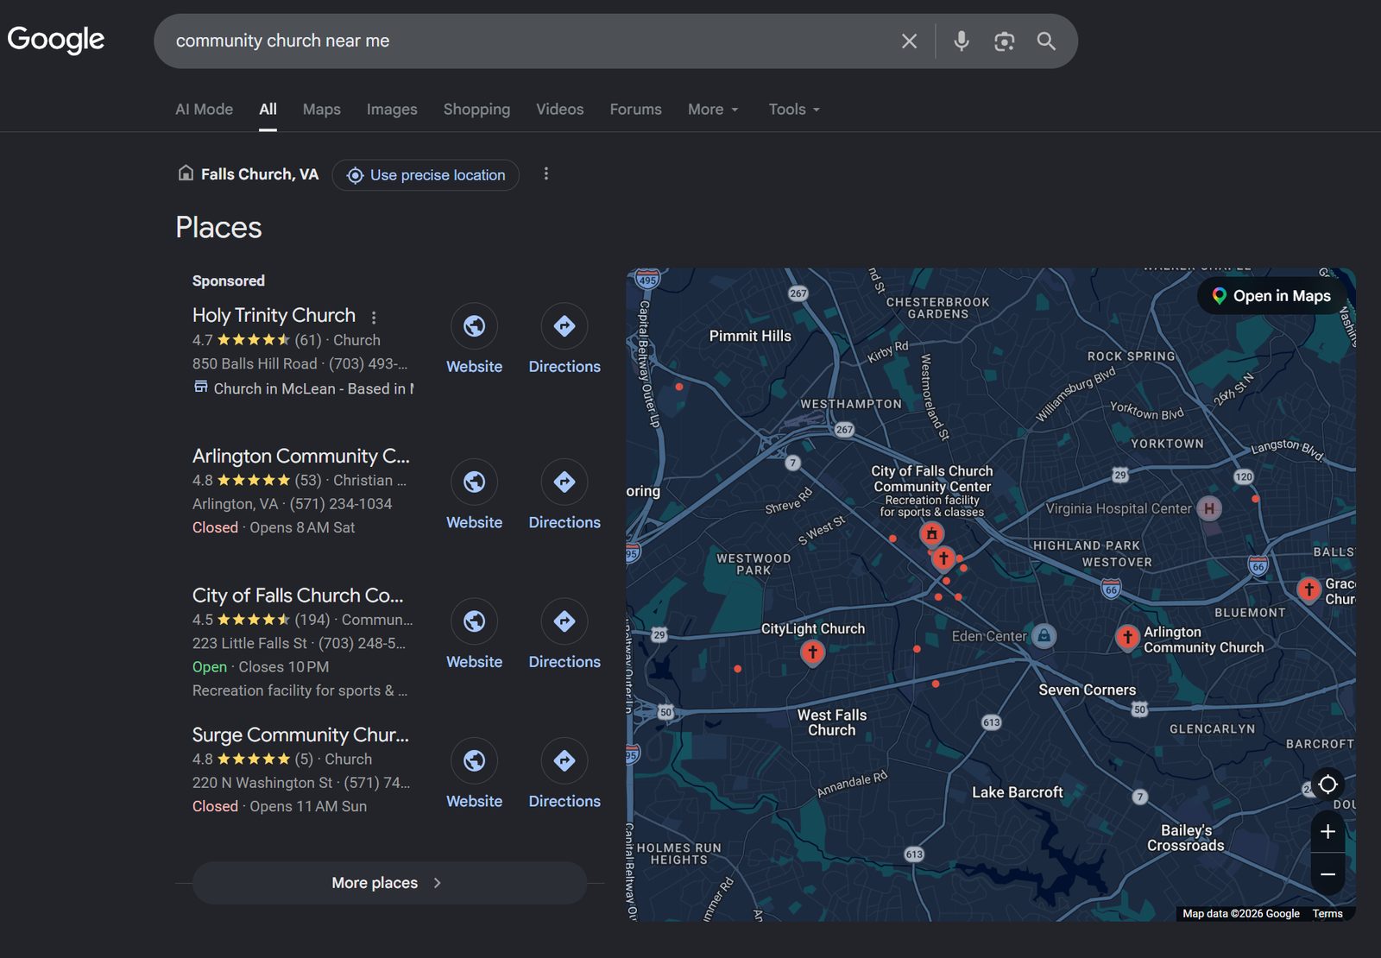Switch to Shopping tab

(476, 110)
